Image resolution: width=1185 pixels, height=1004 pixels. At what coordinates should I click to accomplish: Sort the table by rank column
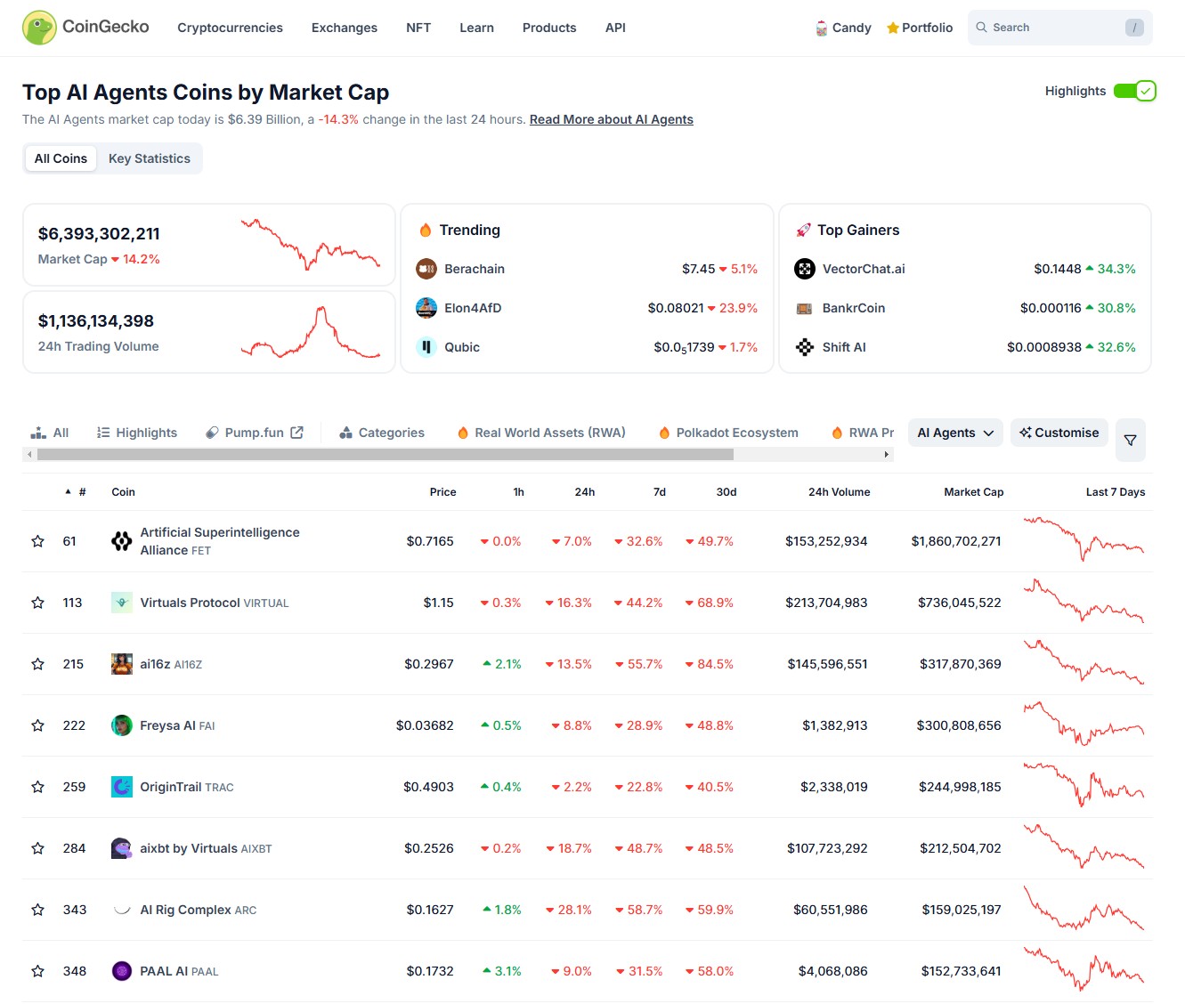click(x=77, y=492)
